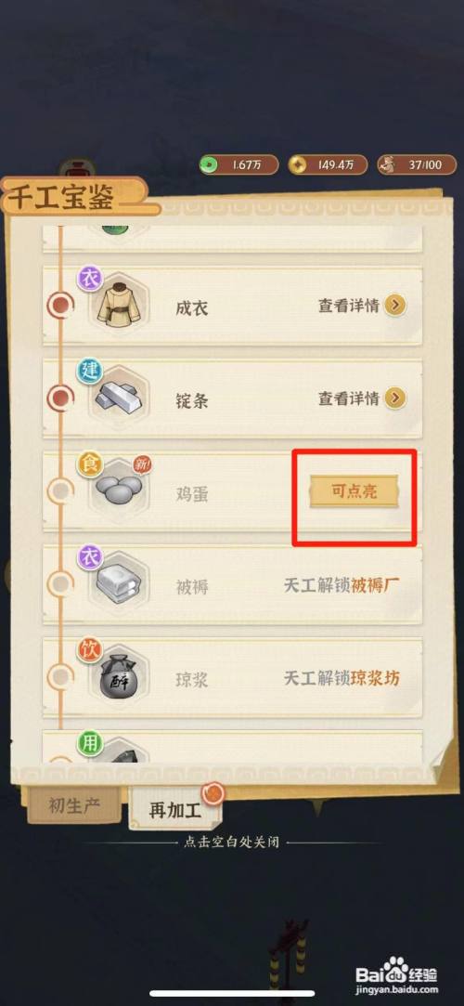Tap the gold coin currency icon
The width and height of the screenshot is (464, 1006).
coord(297,165)
